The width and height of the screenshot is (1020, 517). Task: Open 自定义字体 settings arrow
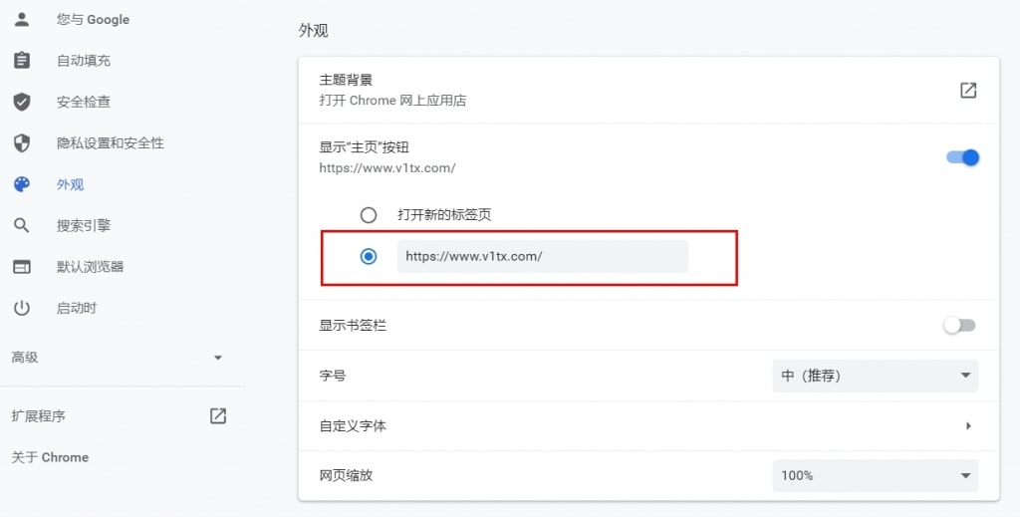point(968,426)
